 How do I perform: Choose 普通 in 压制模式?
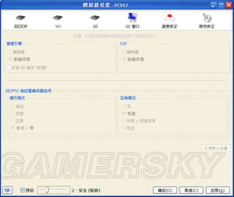pos(129,113)
